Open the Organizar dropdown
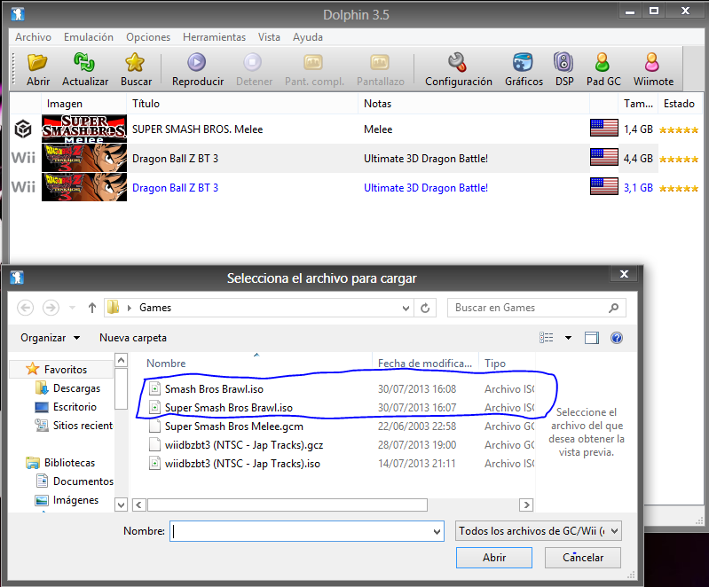Image resolution: width=709 pixels, height=587 pixels. [x=51, y=338]
